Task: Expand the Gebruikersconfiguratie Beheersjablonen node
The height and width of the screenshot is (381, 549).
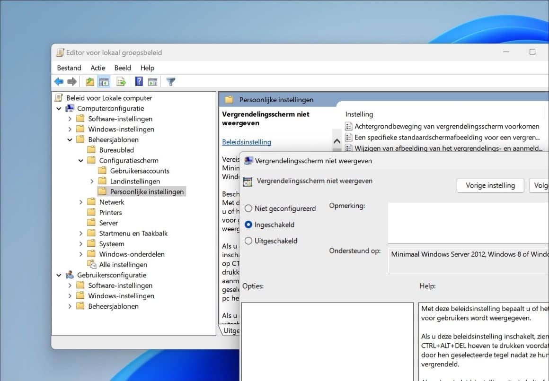Action: (70, 306)
